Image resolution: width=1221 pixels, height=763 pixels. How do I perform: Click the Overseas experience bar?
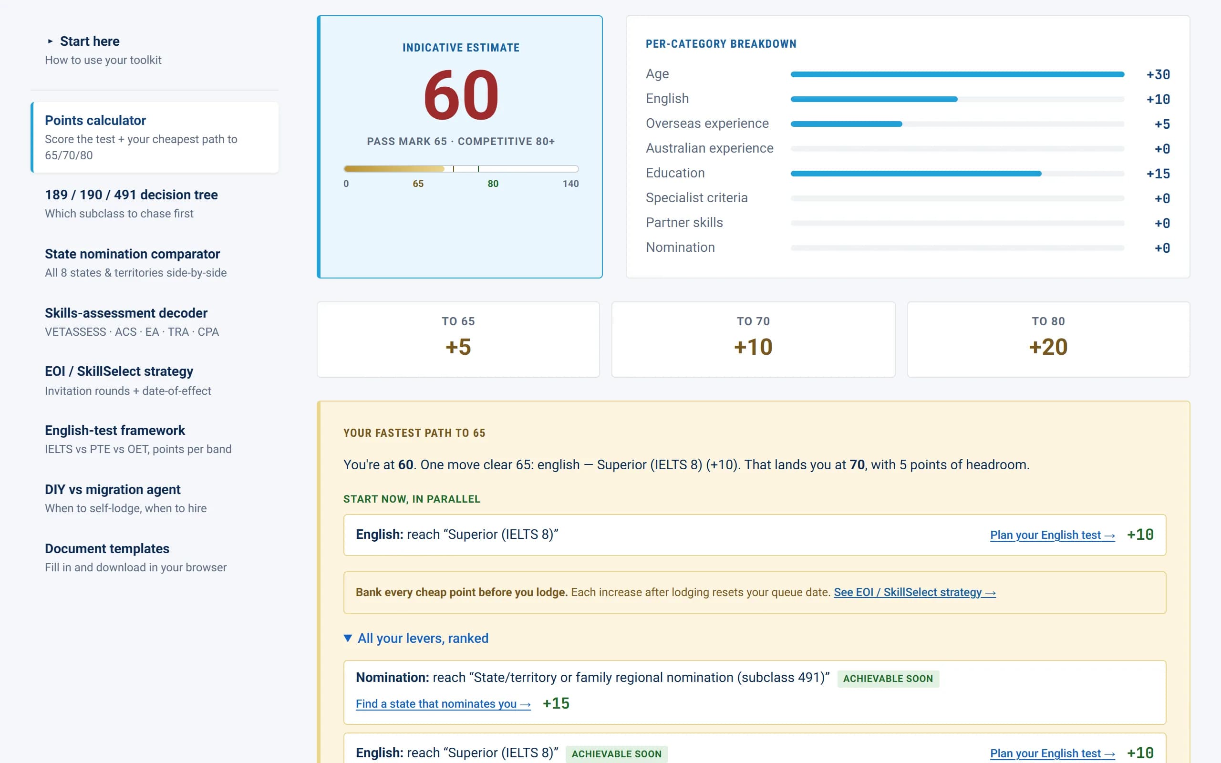[x=957, y=124]
